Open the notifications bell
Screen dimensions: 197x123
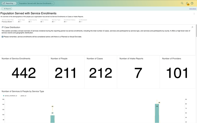click(x=187, y=3)
